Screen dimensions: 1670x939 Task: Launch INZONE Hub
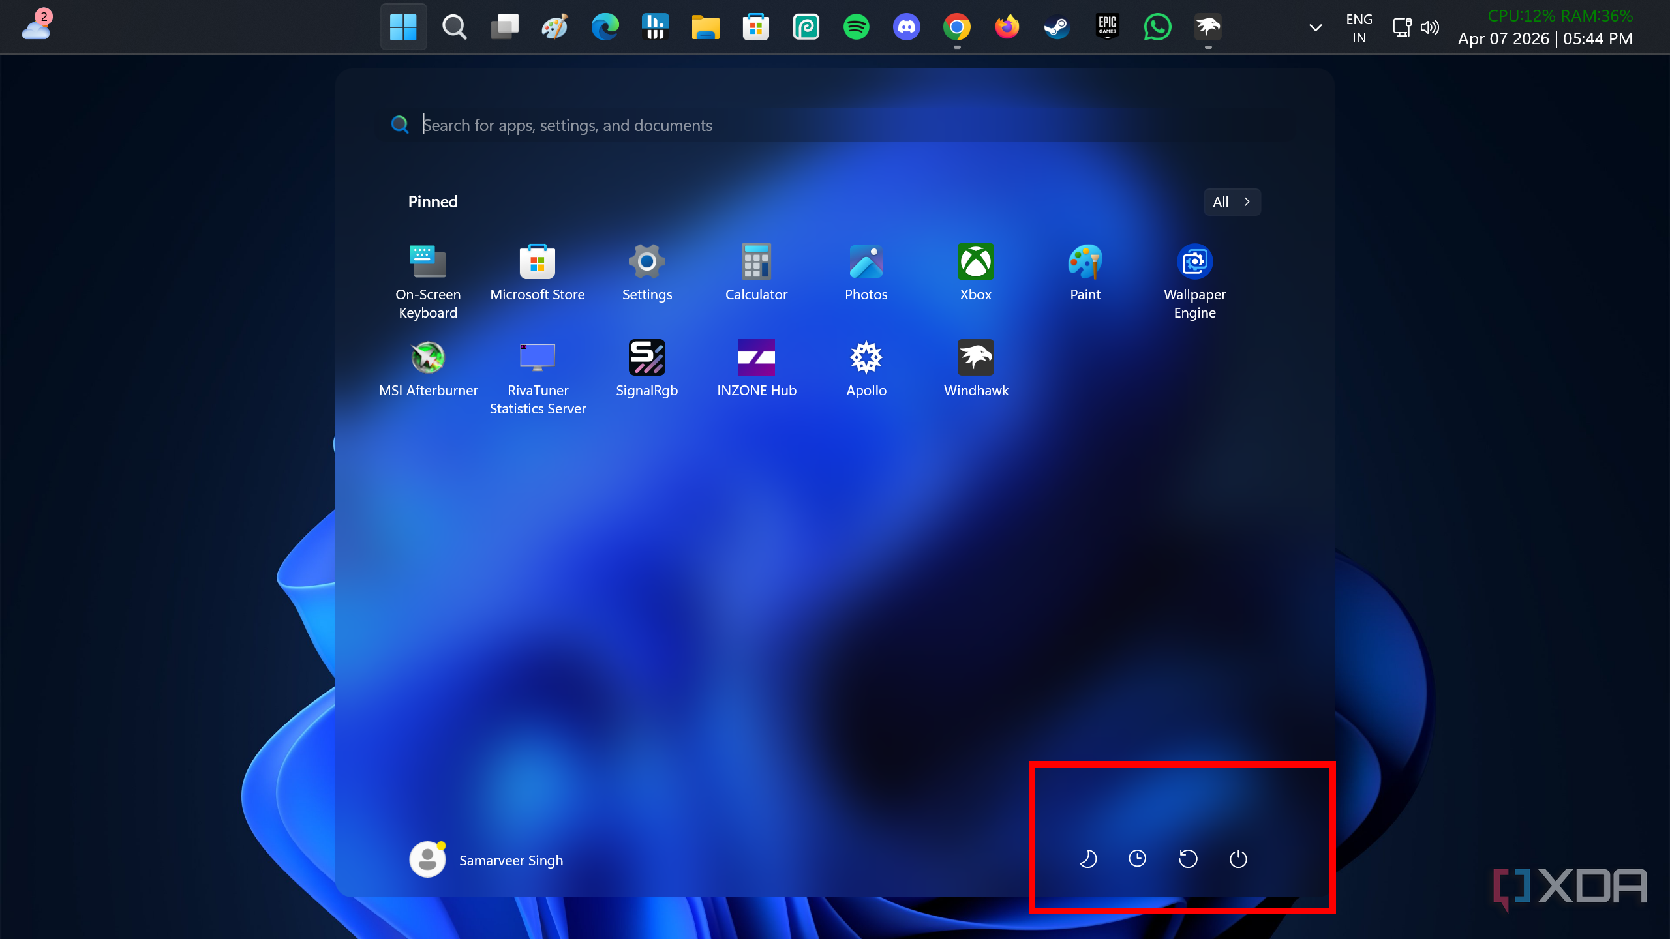(x=757, y=369)
